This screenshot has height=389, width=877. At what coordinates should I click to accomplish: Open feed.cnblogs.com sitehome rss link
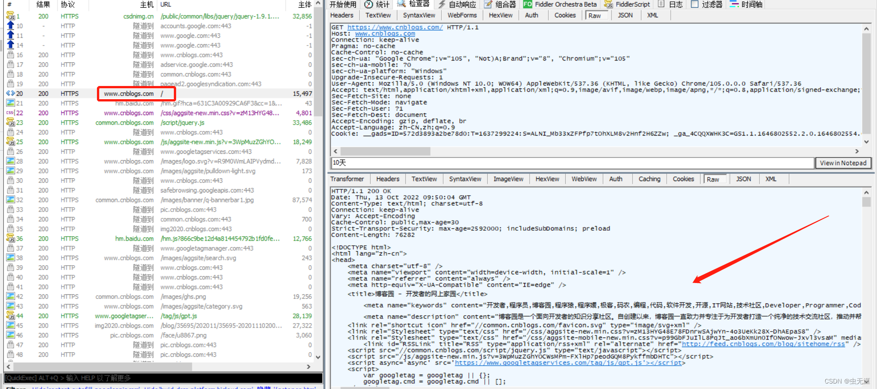(763, 344)
